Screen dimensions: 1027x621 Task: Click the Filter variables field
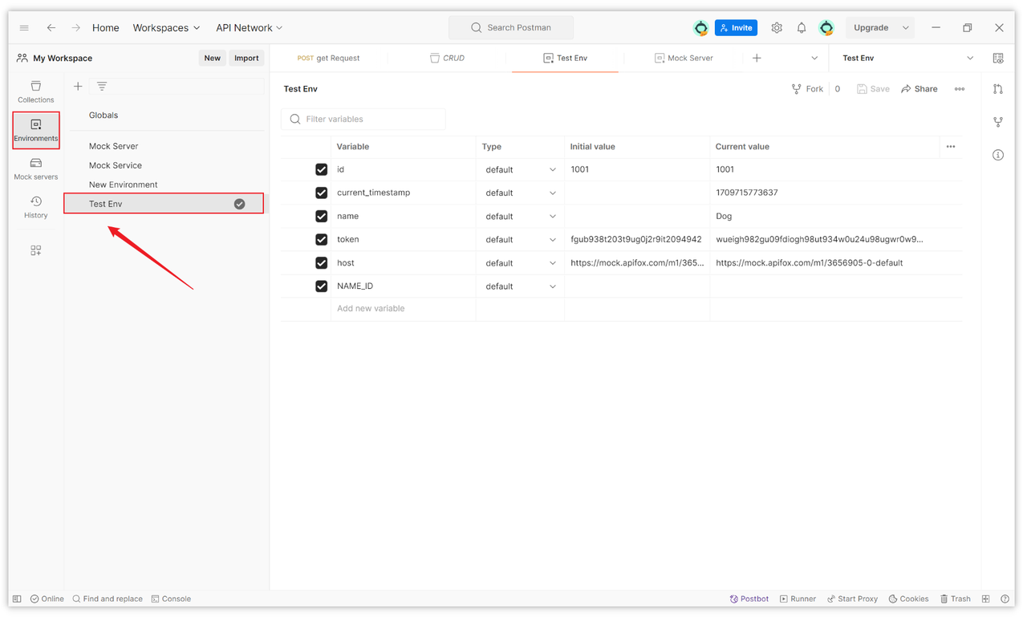click(x=363, y=119)
